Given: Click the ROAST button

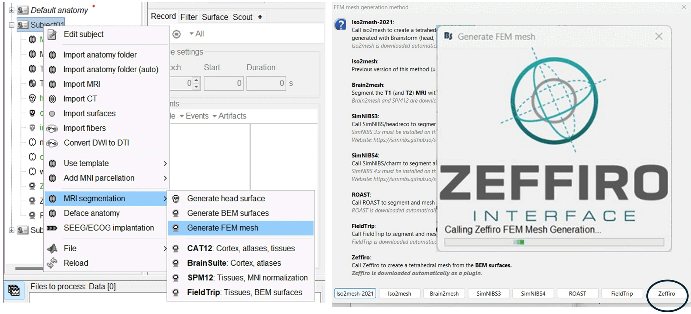Looking at the screenshot, I should pyautogui.click(x=577, y=293).
